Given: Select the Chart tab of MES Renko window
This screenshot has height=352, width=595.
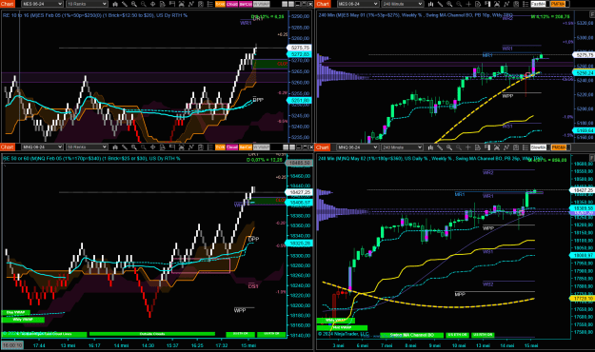Looking at the screenshot, I should point(8,4).
